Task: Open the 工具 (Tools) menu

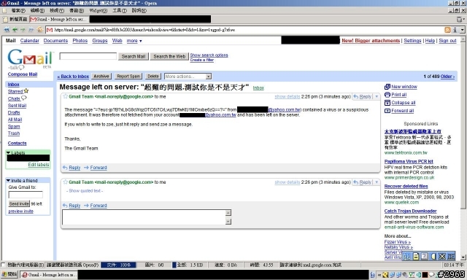Action: point(120,10)
